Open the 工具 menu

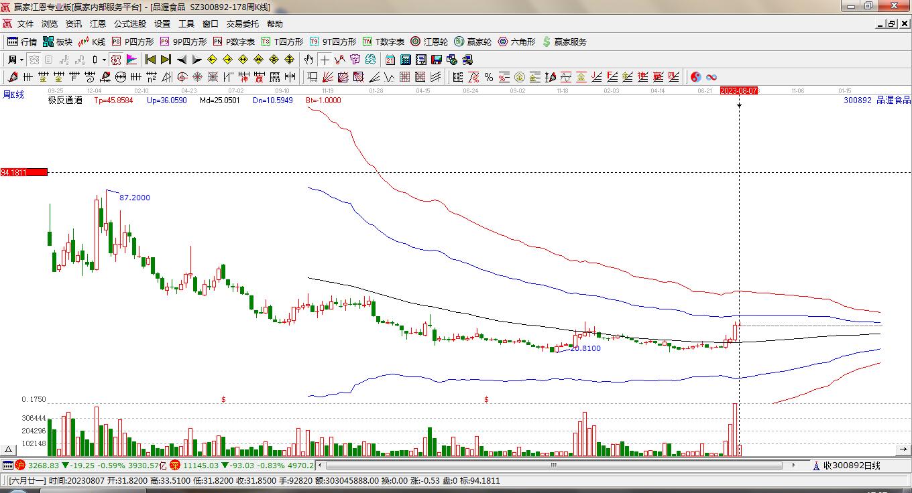[x=186, y=24]
